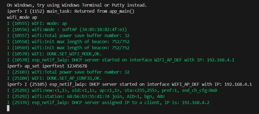259x114 pixels.
Task: Click the log line with timestamp 25103
Action: pos(68,72)
